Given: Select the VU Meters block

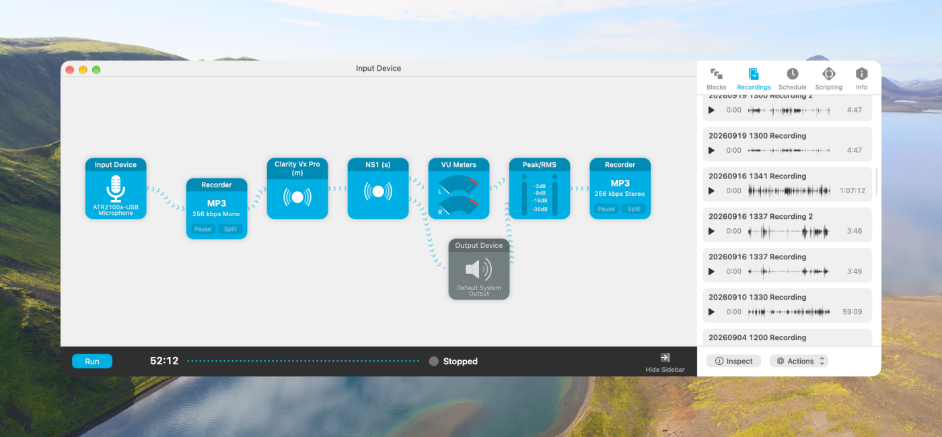Looking at the screenshot, I should pos(459,189).
